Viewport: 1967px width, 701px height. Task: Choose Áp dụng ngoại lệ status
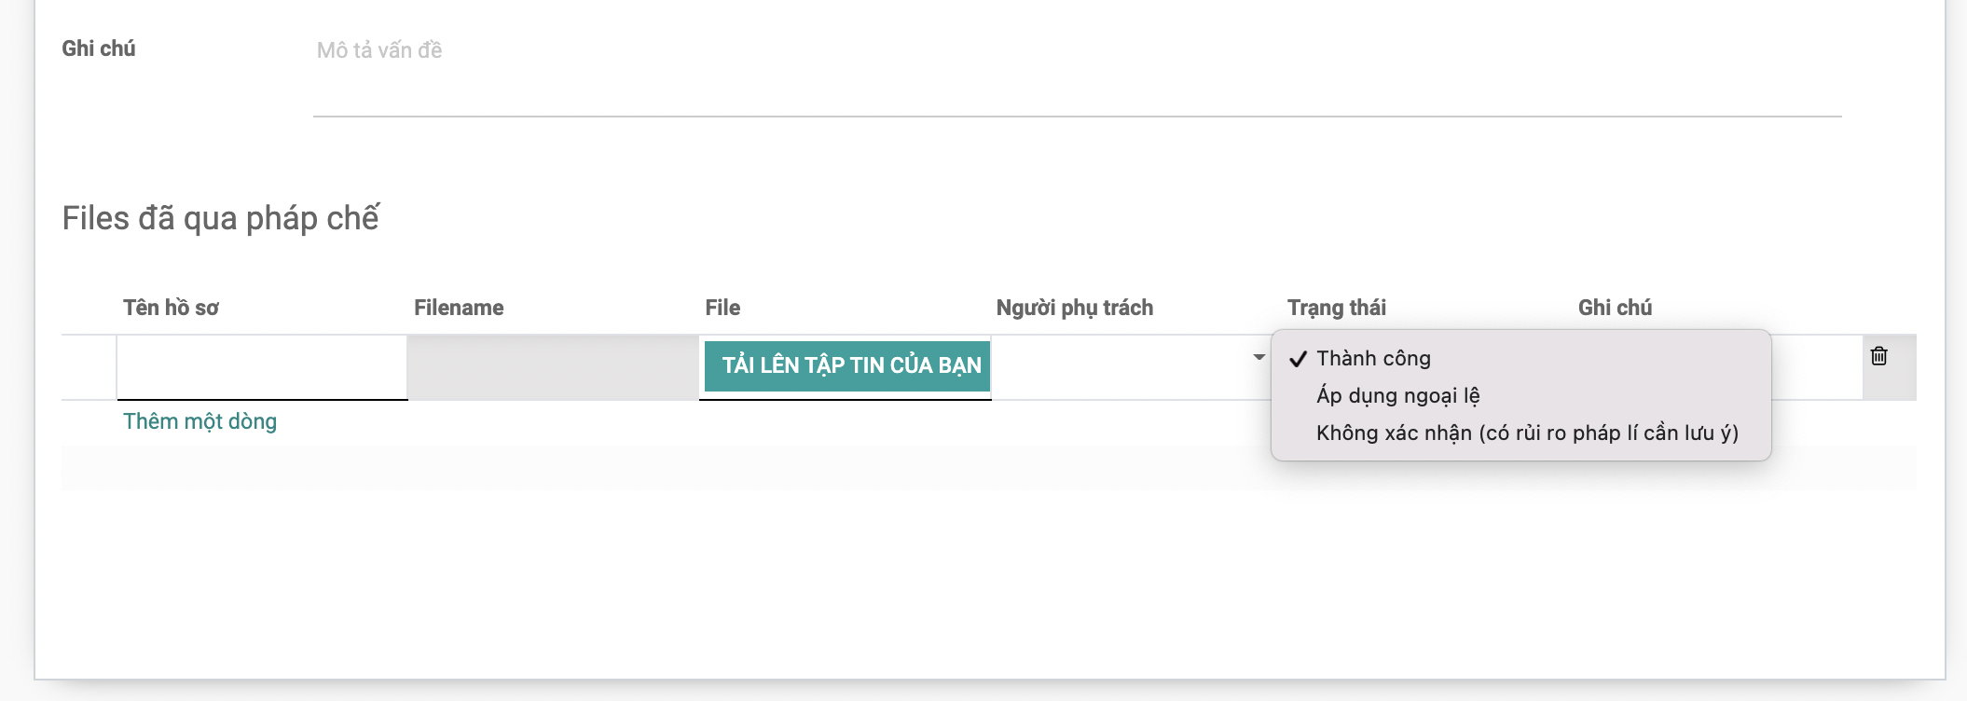click(1397, 396)
